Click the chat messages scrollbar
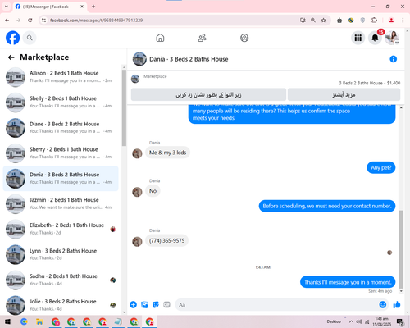 pos(401,248)
